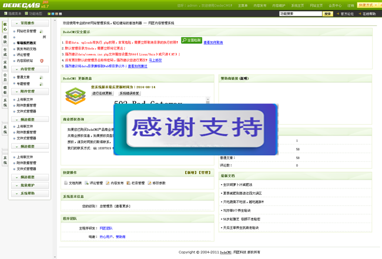The width and height of the screenshot is (382, 259).
Task: Click the sidebar scrollbar up arrow
Action: (x=55, y=21)
